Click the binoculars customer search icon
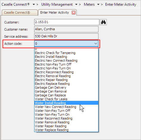The height and width of the screenshot is (140, 141). click(103, 22)
